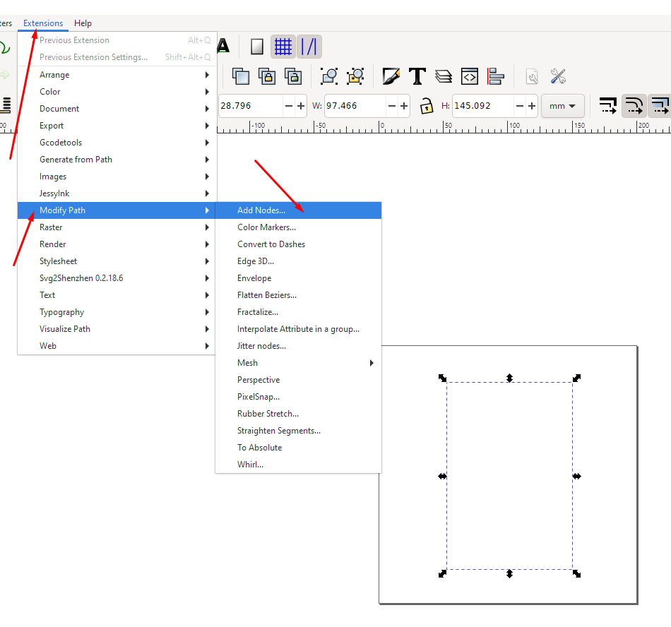Increase the W value with plus
The height and width of the screenshot is (627, 671).
pyautogui.click(x=403, y=106)
